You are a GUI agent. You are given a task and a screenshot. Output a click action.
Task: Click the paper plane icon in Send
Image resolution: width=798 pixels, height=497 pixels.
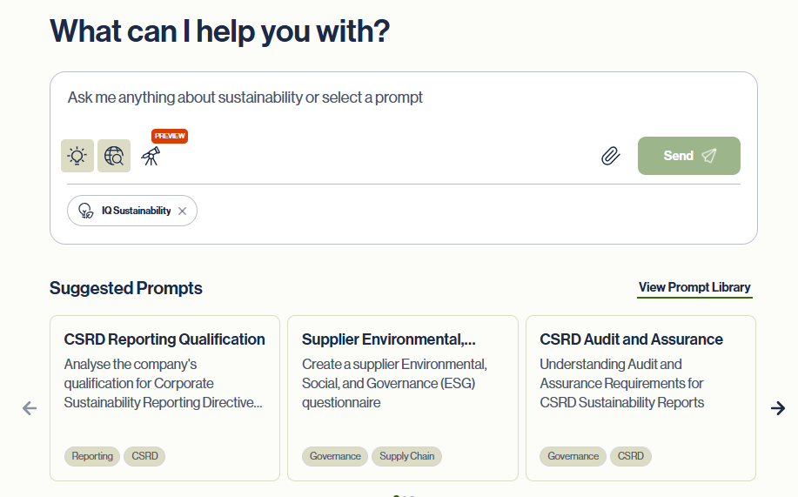(709, 156)
